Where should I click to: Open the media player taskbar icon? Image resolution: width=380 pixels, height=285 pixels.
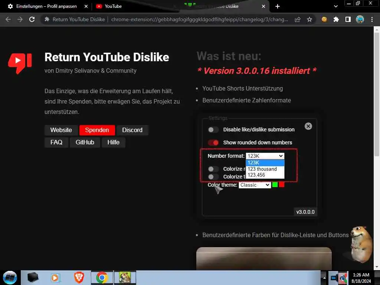coord(55,278)
